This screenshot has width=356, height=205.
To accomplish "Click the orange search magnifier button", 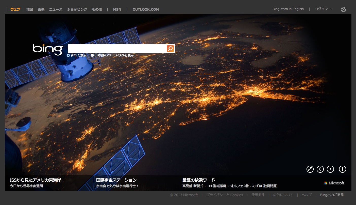I will (x=170, y=49).
